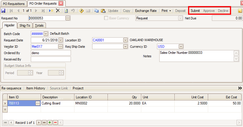The height and width of the screenshot is (127, 243).
Task: Click the paste clipboard icon in toolbar
Action: click(x=103, y=11)
